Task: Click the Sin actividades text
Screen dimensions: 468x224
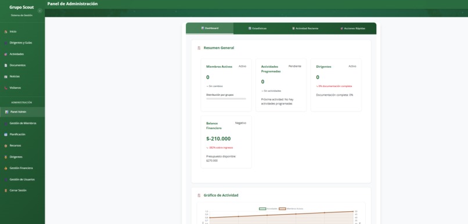Action: pyautogui.click(x=271, y=91)
